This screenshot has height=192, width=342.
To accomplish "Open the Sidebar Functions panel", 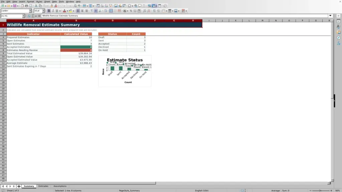I will 339,44.
